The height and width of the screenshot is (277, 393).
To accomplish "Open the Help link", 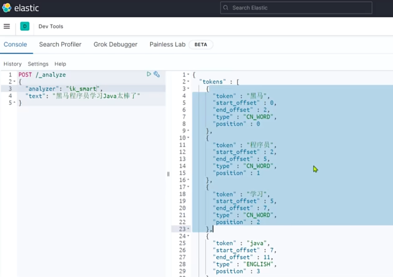I will [x=60, y=64].
